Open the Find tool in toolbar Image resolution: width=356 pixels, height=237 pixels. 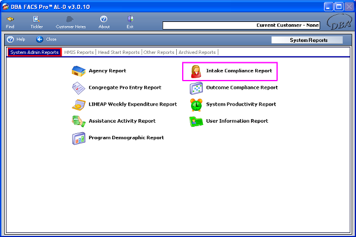pos(10,23)
